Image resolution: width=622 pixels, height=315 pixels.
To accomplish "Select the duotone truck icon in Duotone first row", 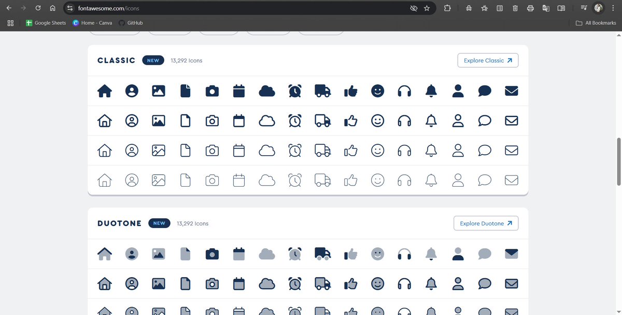I will tap(322, 254).
